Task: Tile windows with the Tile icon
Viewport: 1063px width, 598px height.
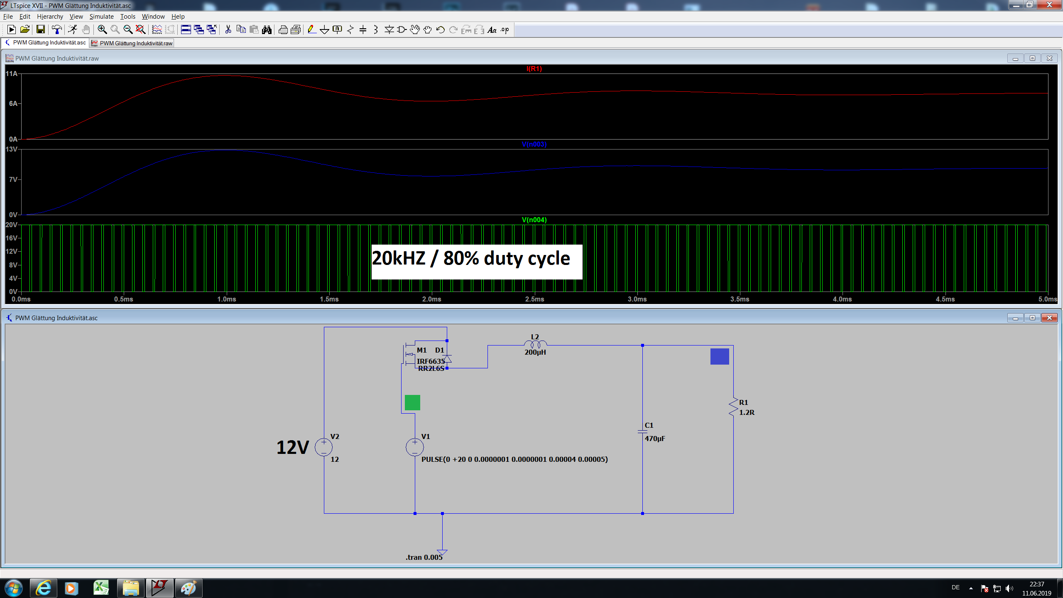Action: tap(186, 29)
